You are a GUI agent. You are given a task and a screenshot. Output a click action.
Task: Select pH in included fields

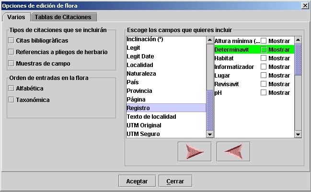coord(218,92)
